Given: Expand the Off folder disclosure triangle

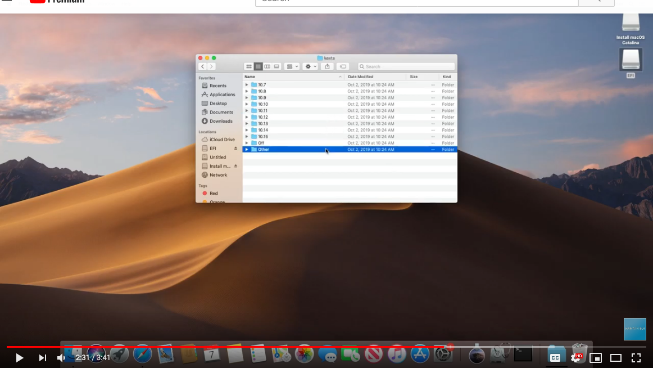Looking at the screenshot, I should [247, 143].
